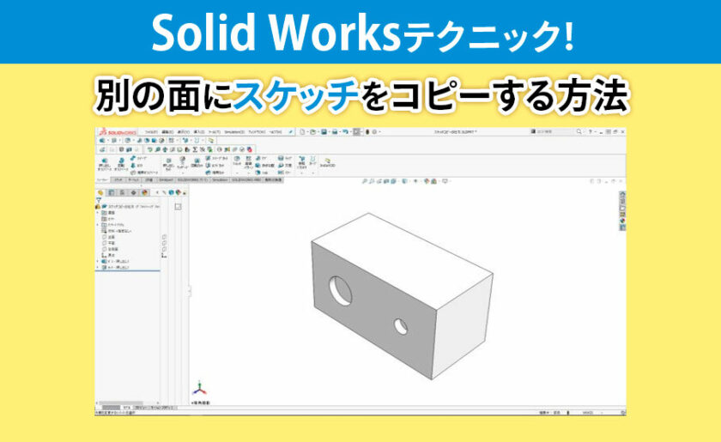Screen dimensions: 721x442
Task: Switch to the DimXpert ribbon tab
Action: pyautogui.click(x=166, y=180)
